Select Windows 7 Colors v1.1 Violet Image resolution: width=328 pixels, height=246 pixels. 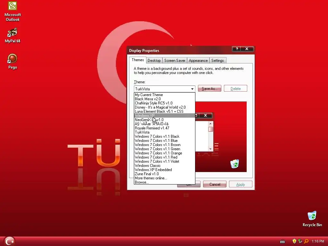(164, 161)
